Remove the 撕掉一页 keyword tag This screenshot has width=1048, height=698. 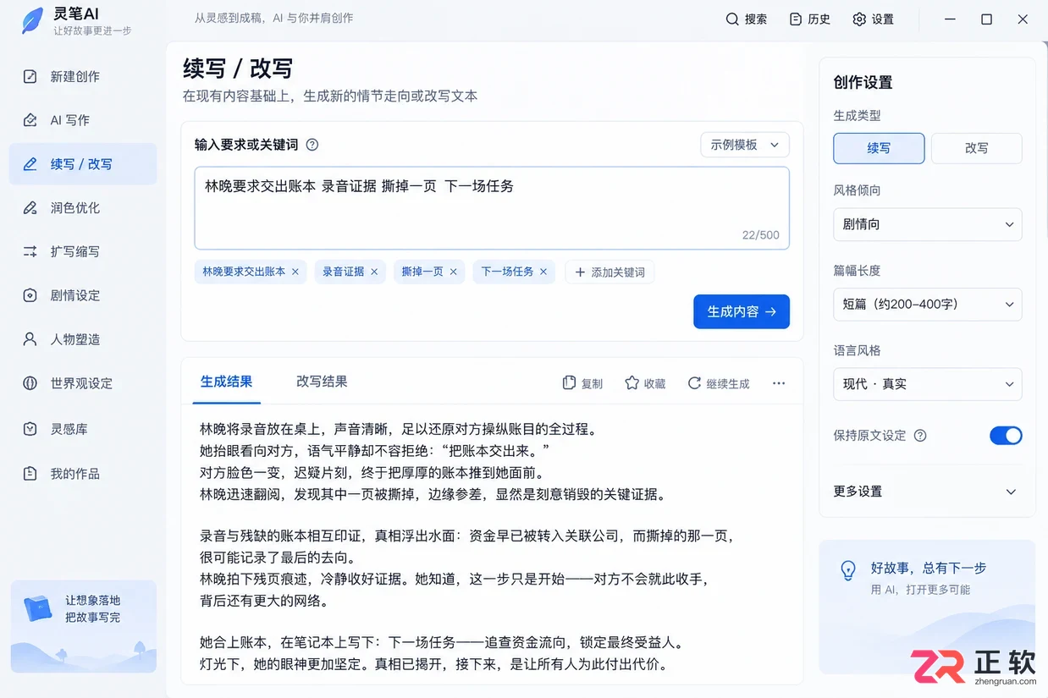(454, 272)
